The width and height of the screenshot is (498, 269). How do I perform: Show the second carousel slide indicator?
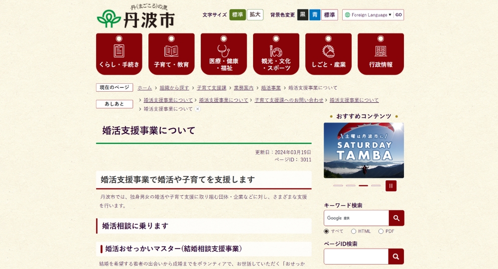point(351,185)
